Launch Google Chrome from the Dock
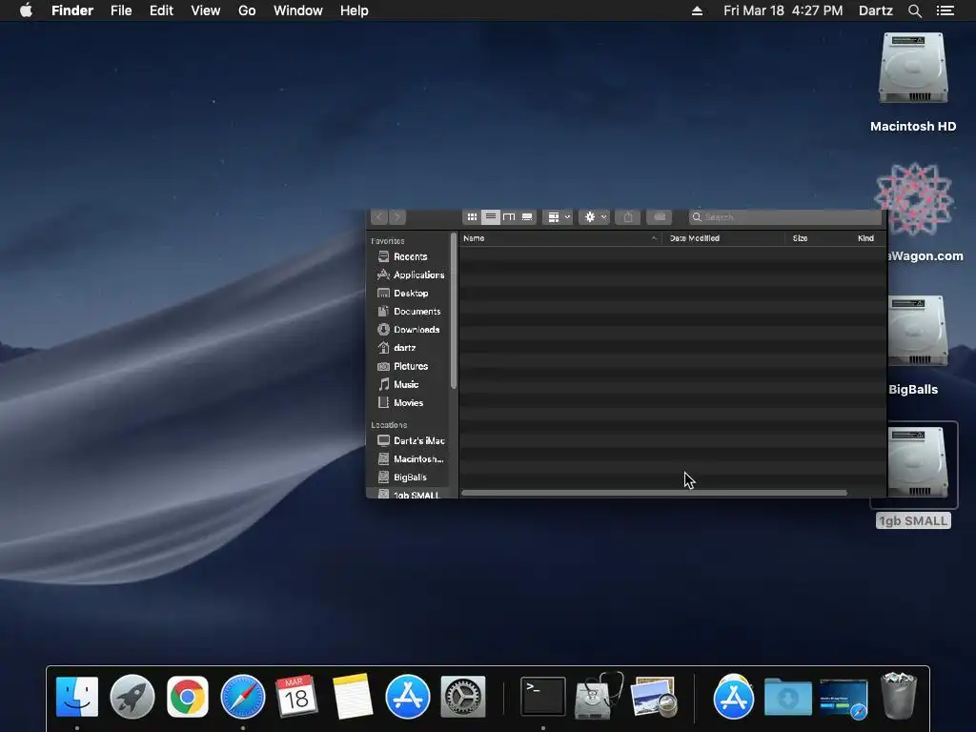Screen dimensions: 976x732 pos(188,697)
